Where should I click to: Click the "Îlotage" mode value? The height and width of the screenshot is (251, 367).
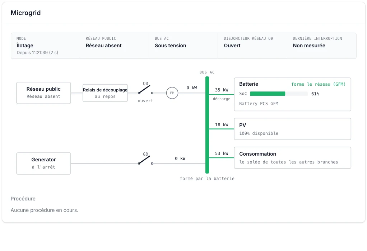[25, 46]
